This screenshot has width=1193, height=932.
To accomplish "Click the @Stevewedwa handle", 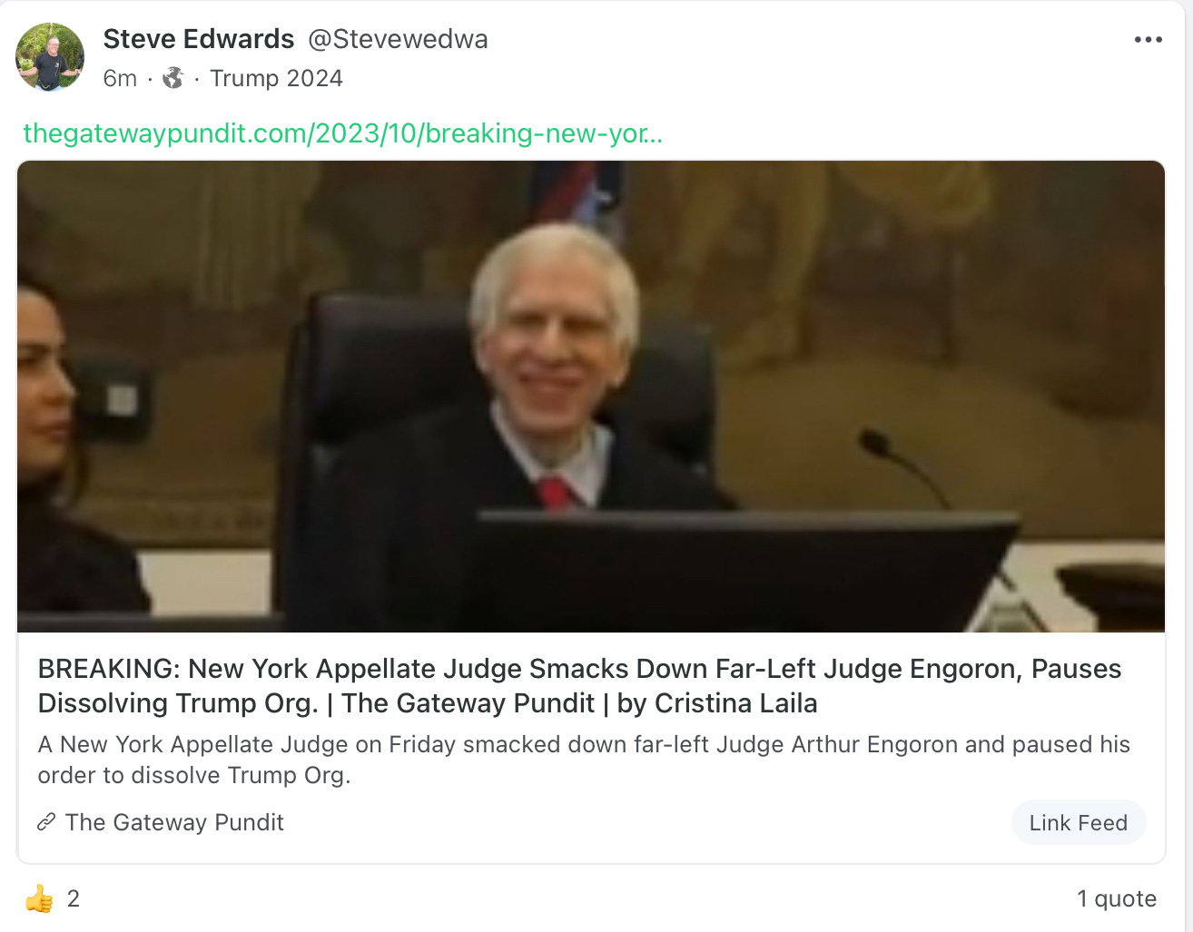I will (398, 39).
